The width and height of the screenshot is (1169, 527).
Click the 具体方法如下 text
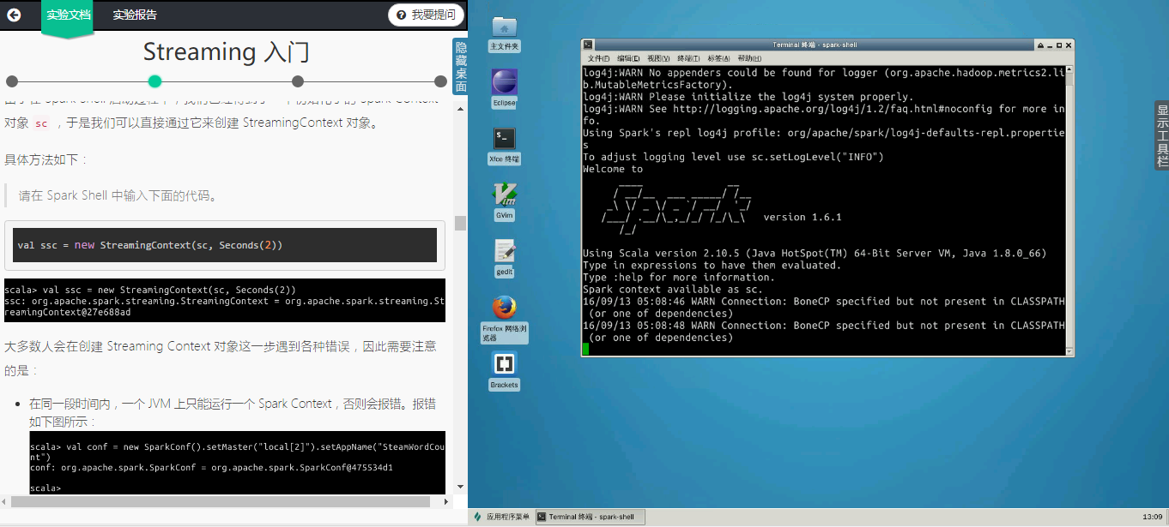(46, 159)
